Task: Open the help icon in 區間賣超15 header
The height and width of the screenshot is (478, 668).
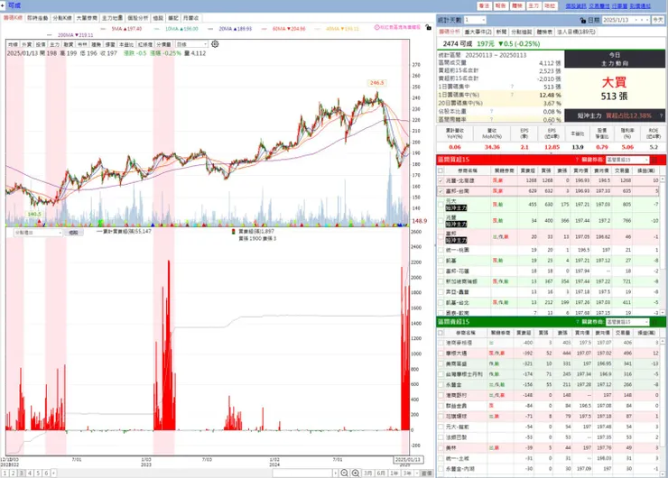Action: [577, 322]
